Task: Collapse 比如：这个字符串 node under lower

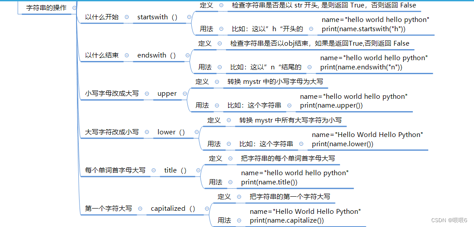Action: [301, 144]
